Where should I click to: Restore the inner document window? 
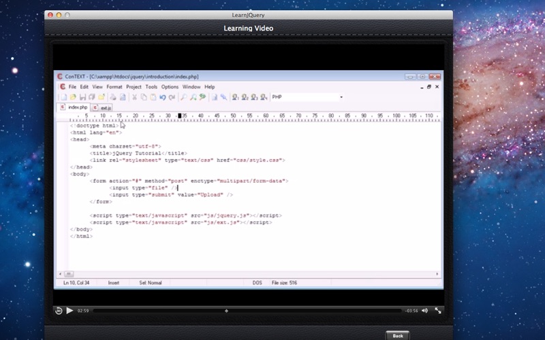(429, 87)
